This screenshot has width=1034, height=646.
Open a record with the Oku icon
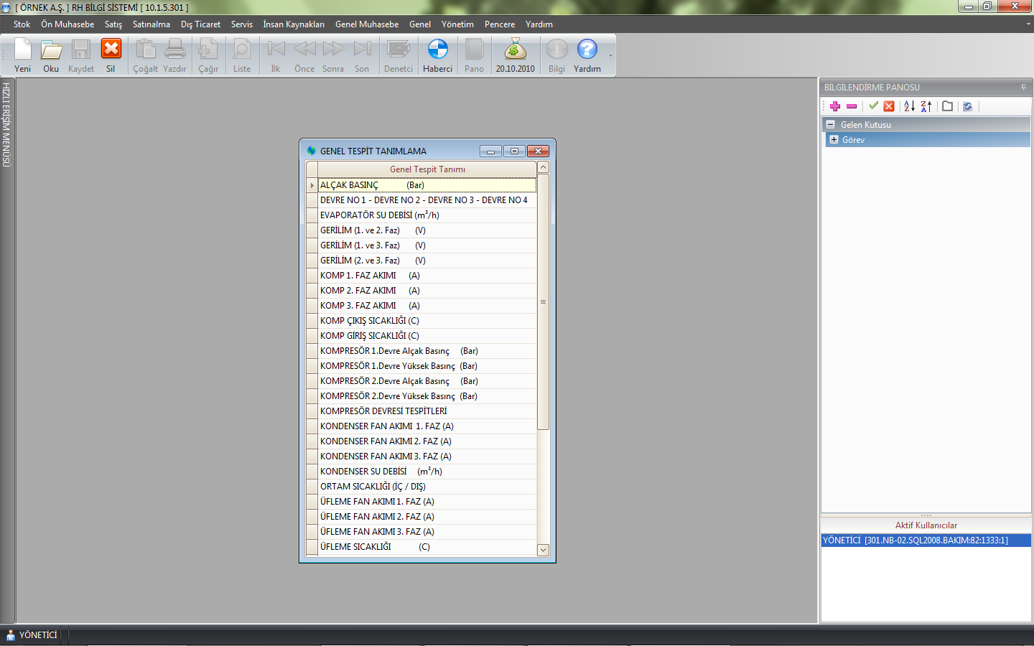[51, 55]
